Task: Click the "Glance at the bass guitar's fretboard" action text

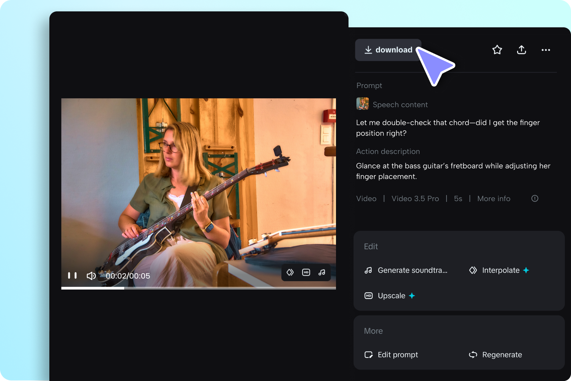Action: pyautogui.click(x=453, y=171)
